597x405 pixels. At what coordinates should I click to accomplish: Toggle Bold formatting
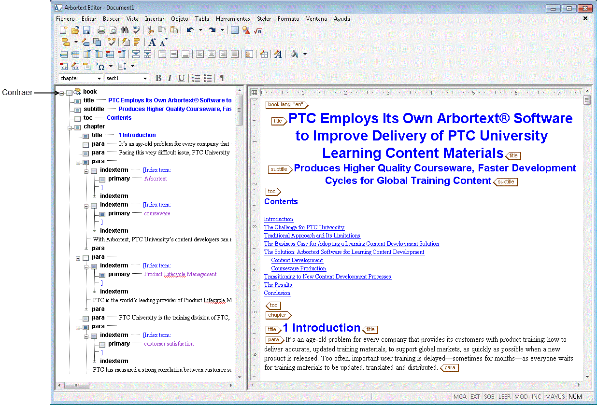tap(158, 78)
